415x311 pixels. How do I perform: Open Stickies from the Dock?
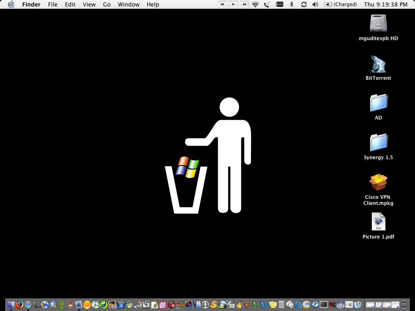273,305
